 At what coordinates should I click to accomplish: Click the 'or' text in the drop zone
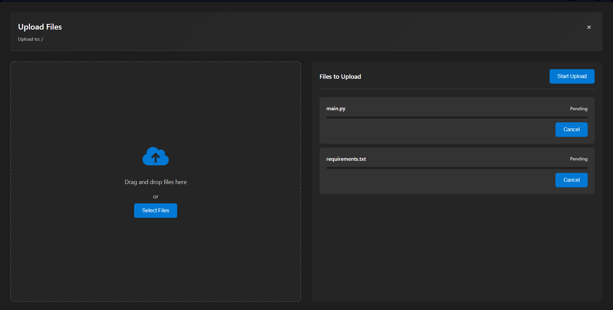tap(155, 196)
